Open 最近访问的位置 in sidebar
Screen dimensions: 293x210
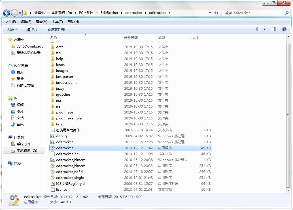coord(26,53)
